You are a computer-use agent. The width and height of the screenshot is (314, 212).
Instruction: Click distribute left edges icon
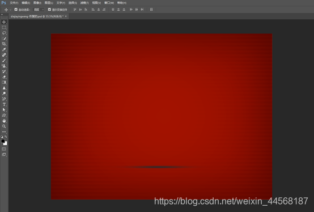(x=131, y=10)
